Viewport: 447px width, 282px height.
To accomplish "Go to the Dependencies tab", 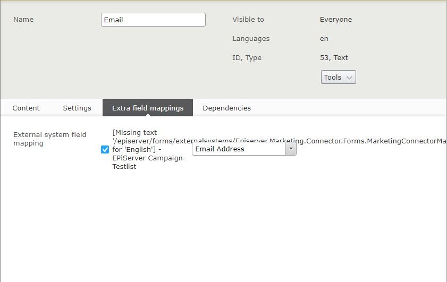I will point(227,108).
